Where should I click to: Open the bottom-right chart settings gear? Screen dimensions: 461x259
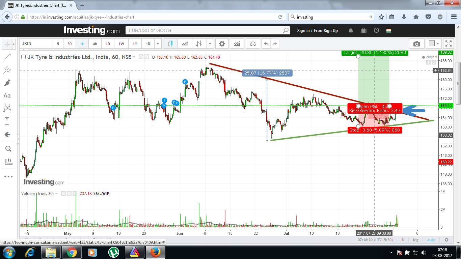[446, 240]
